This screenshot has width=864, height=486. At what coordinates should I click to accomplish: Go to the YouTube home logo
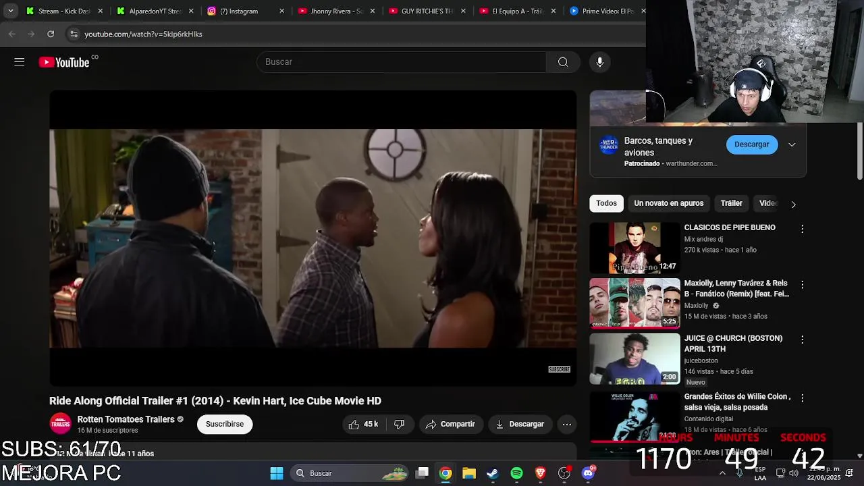click(x=64, y=62)
